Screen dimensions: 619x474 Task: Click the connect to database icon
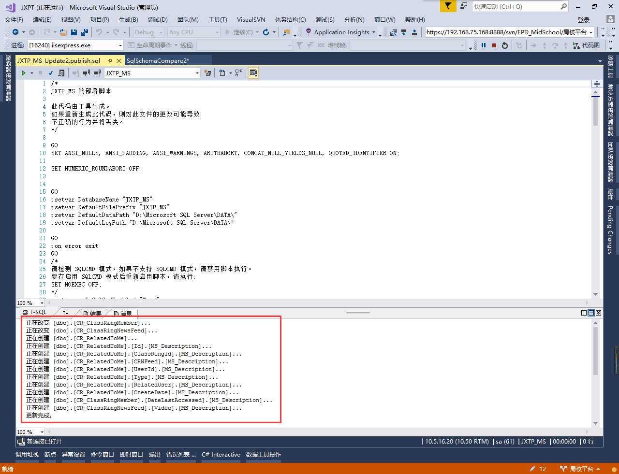(76, 73)
